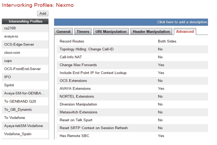The height and width of the screenshot is (145, 217).
Task: Click the Yes value for Change Max Forwards
Action: click(x=161, y=65)
